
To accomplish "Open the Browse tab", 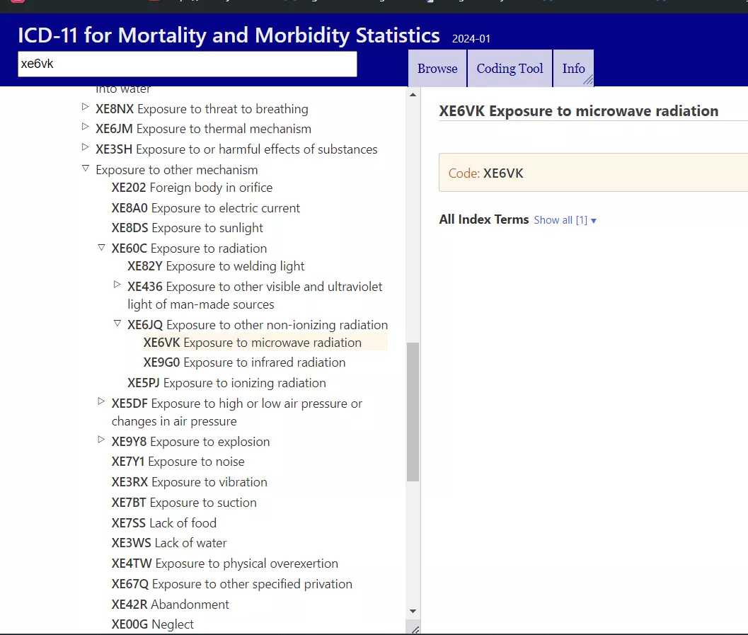I will [437, 69].
